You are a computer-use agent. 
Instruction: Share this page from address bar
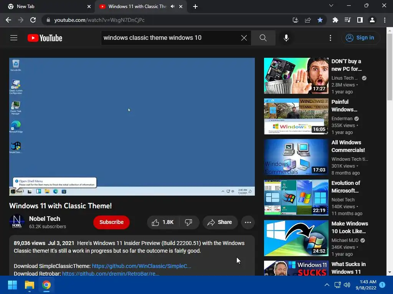[308, 20]
